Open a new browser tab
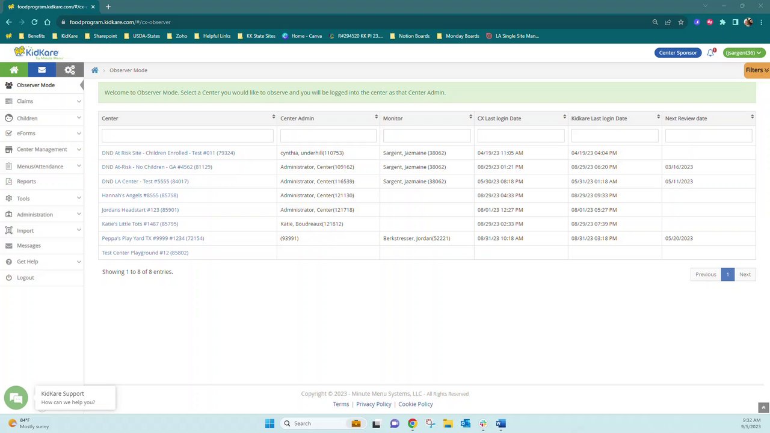 pyautogui.click(x=108, y=7)
